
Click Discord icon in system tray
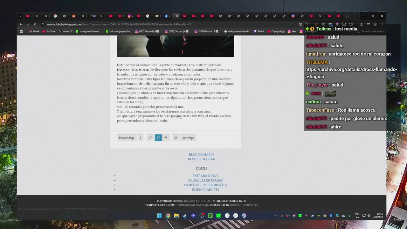pos(294,216)
